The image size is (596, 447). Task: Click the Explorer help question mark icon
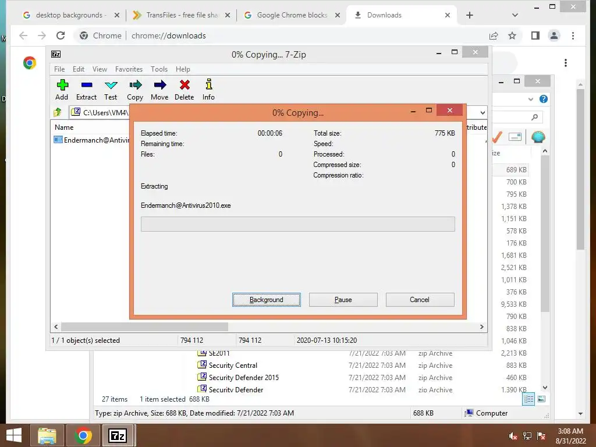544,99
